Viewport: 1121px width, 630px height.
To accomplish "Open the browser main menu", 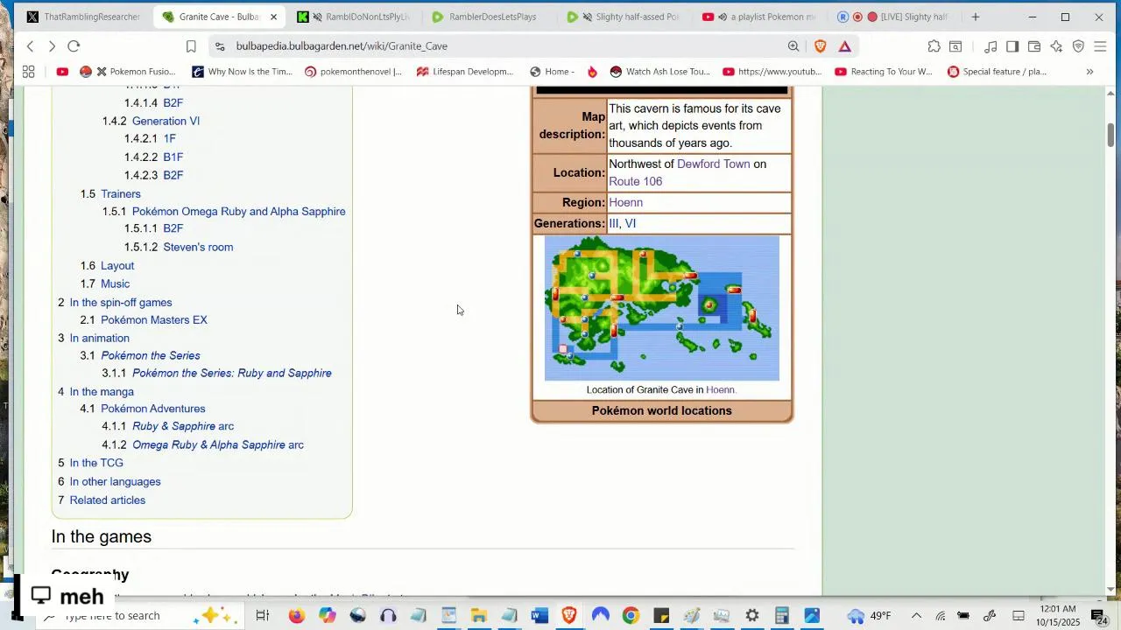I will (1100, 46).
